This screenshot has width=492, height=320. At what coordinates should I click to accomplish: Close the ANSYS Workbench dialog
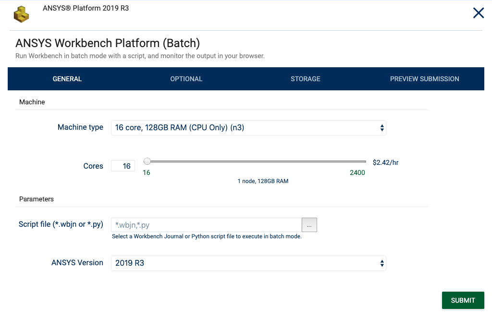478,13
